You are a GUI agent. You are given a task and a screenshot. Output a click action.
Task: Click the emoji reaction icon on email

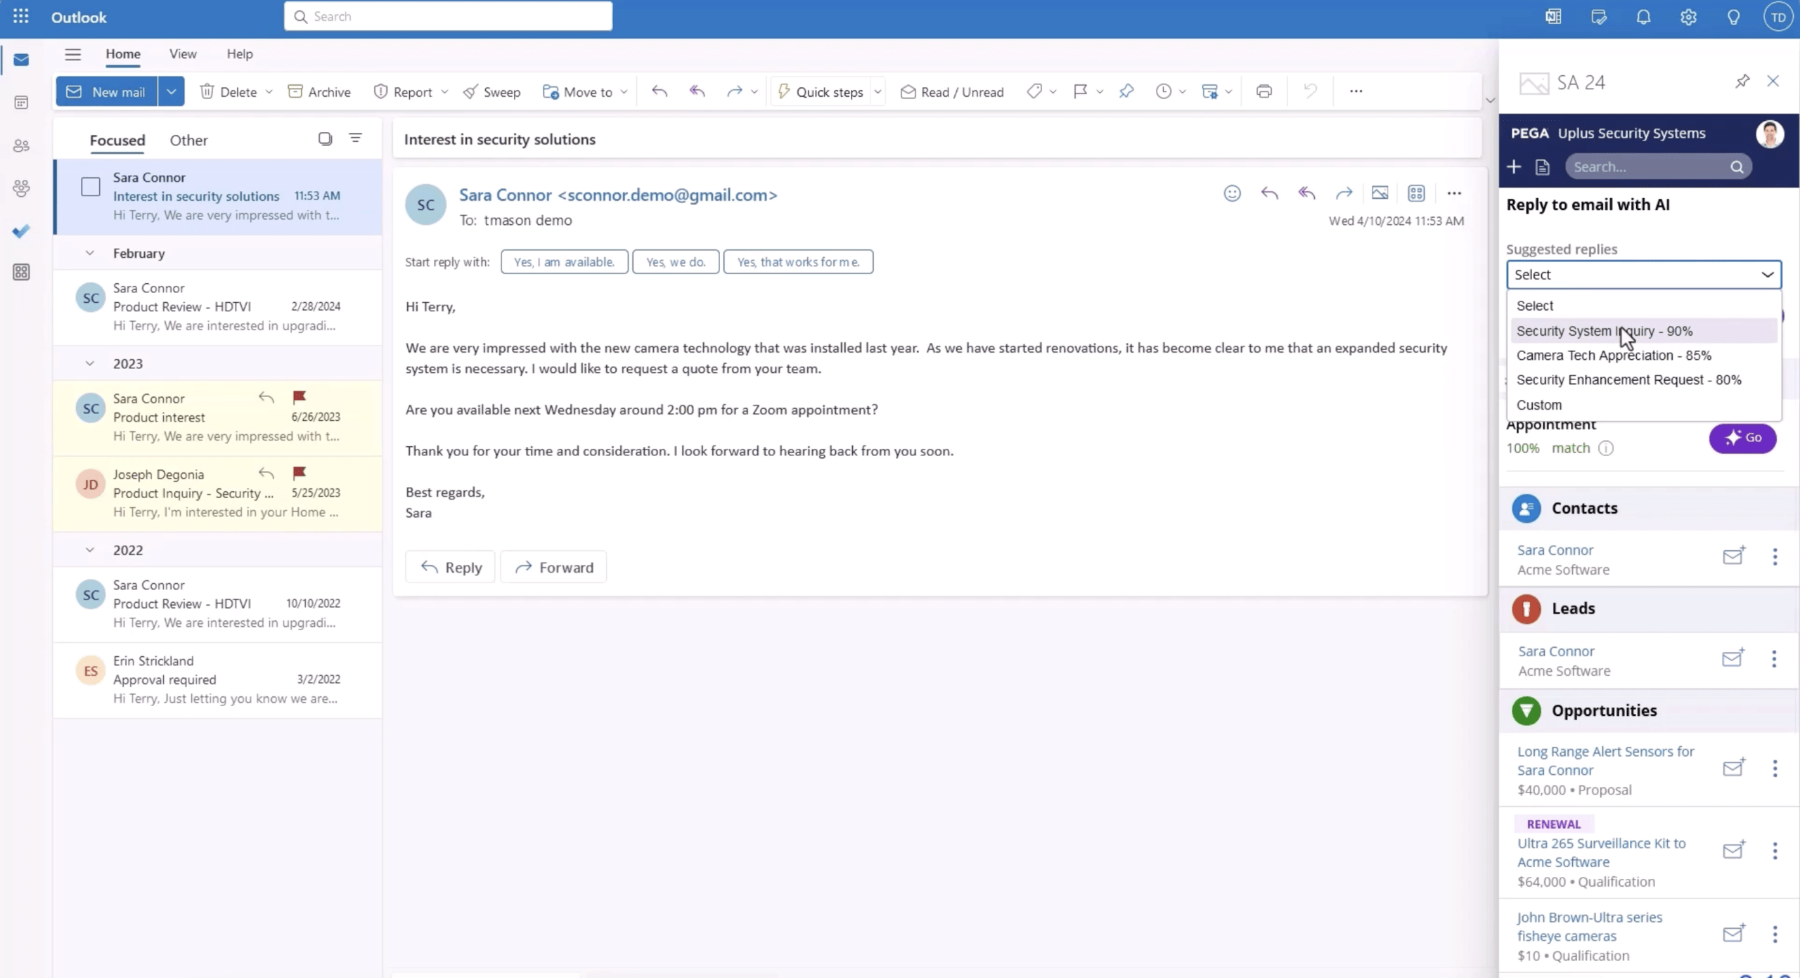point(1232,193)
